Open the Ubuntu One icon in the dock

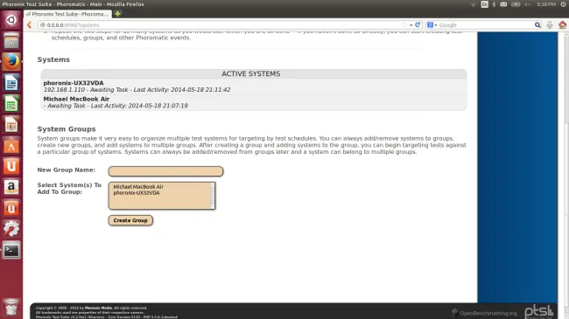point(11,167)
